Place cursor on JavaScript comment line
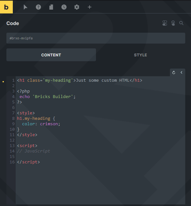 pos(34,151)
